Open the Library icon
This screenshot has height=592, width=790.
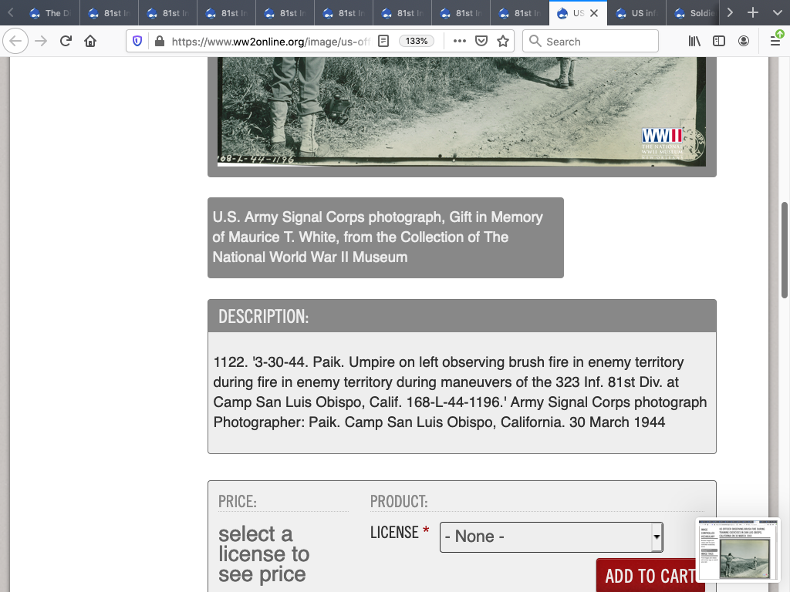pos(694,42)
